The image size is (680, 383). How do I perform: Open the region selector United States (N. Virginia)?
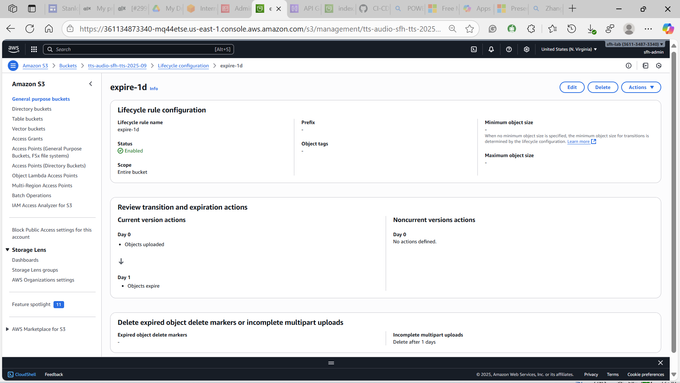pos(569,49)
